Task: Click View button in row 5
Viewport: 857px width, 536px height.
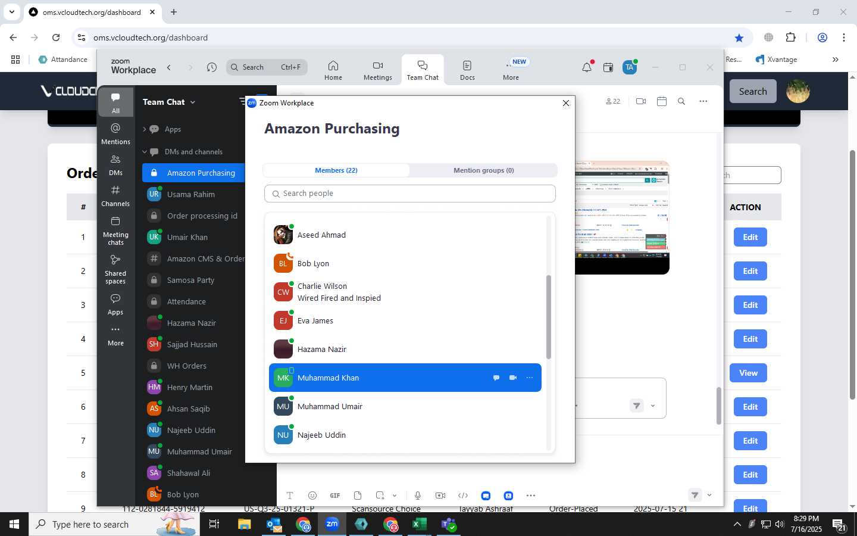Action: point(748,373)
